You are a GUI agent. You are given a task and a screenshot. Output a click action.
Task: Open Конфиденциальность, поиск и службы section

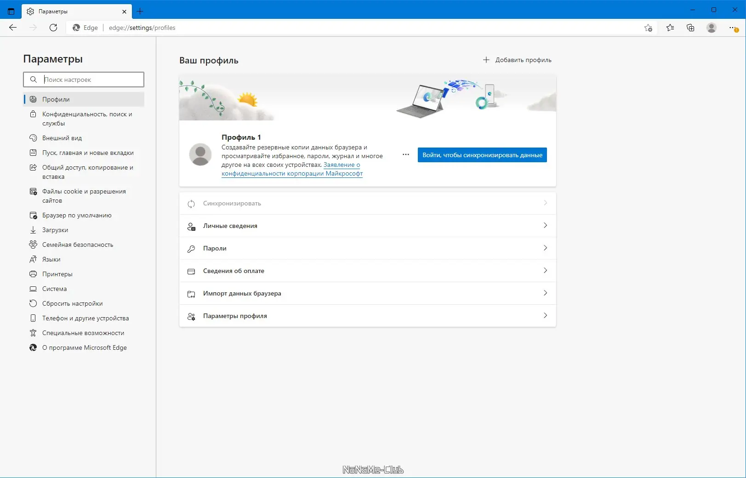click(x=84, y=119)
